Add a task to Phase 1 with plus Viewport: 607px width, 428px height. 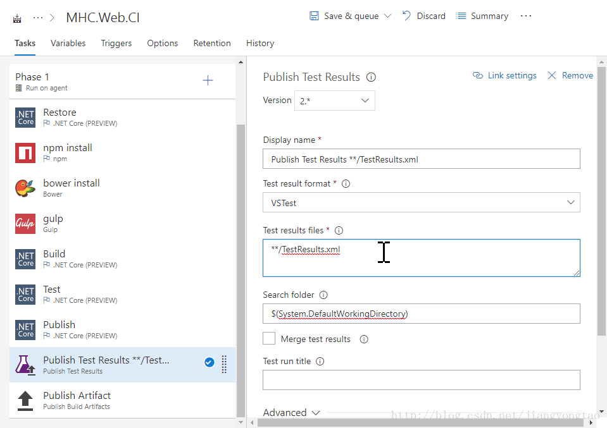click(x=208, y=80)
